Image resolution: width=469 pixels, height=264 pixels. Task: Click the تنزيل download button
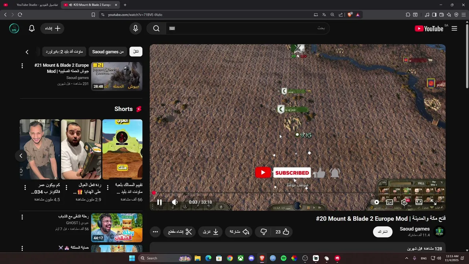pyautogui.click(x=210, y=232)
